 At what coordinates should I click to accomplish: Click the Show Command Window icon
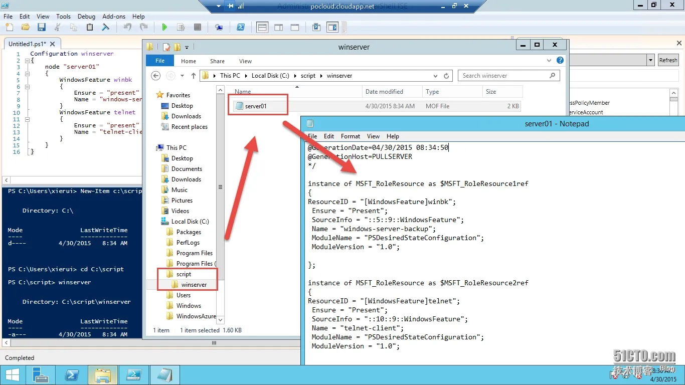pyautogui.click(x=316, y=27)
